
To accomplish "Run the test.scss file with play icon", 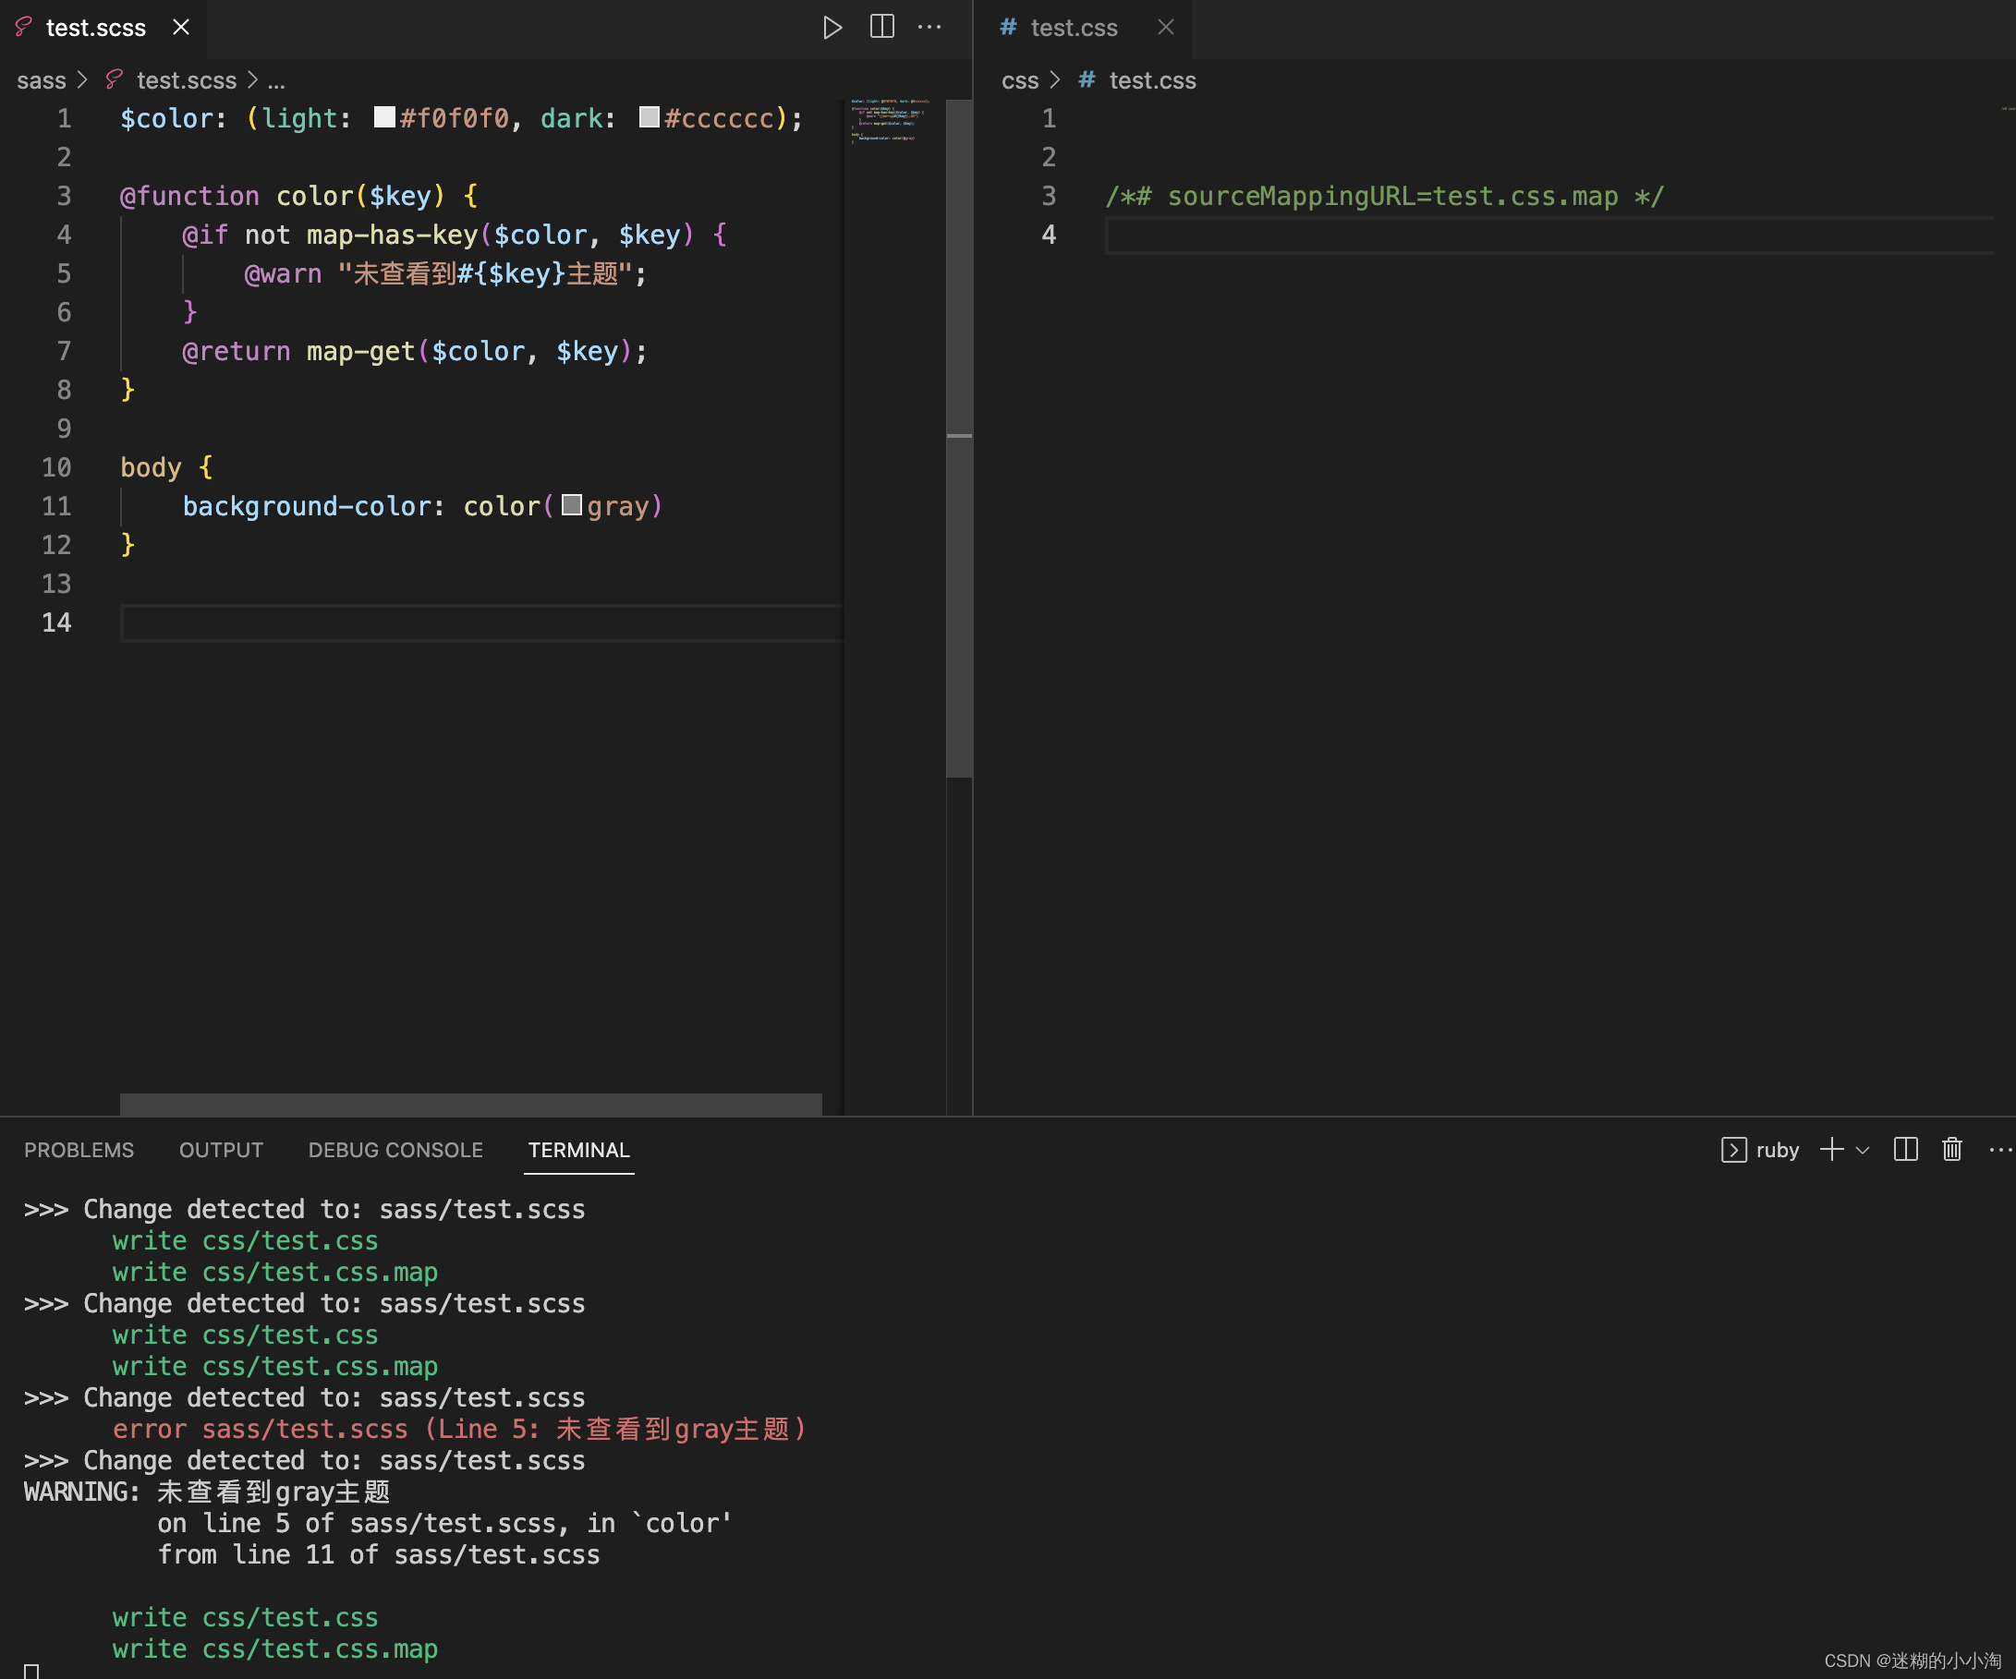I will click(832, 28).
